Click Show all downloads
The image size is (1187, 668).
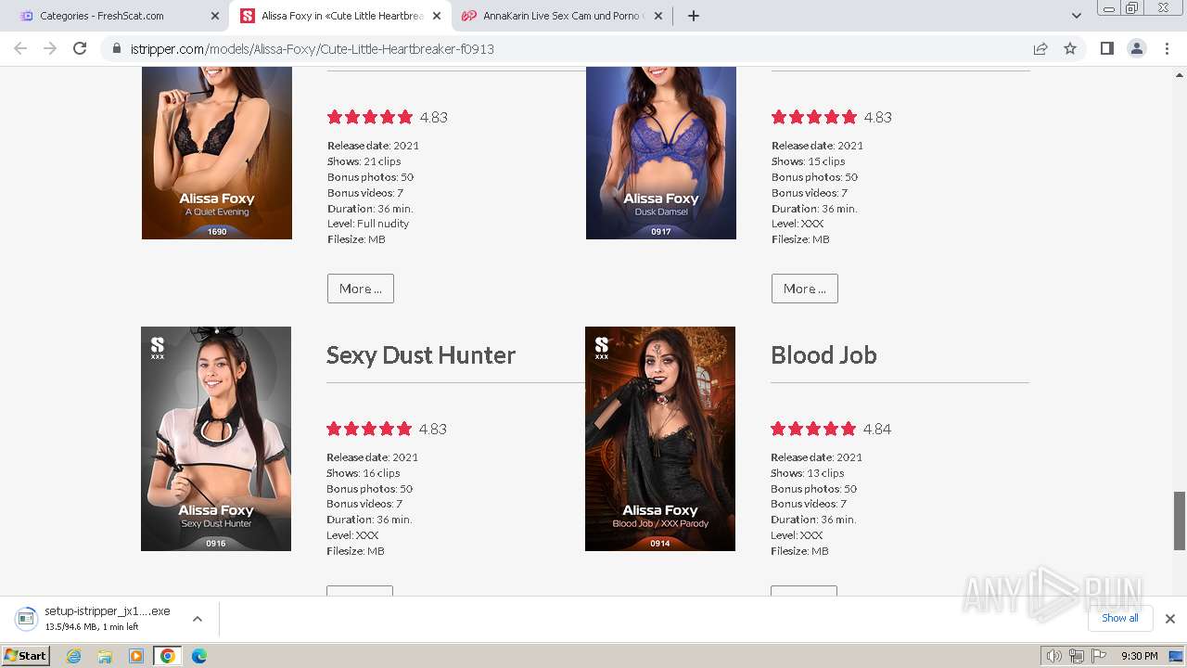coord(1120,618)
